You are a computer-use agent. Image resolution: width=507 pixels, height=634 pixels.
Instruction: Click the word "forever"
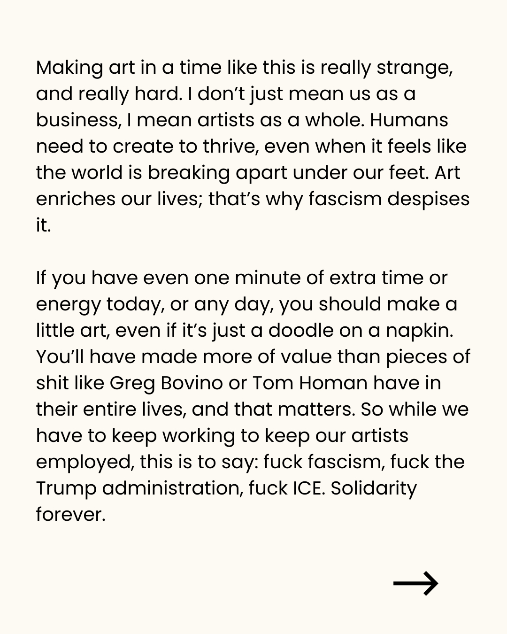pyautogui.click(x=69, y=515)
